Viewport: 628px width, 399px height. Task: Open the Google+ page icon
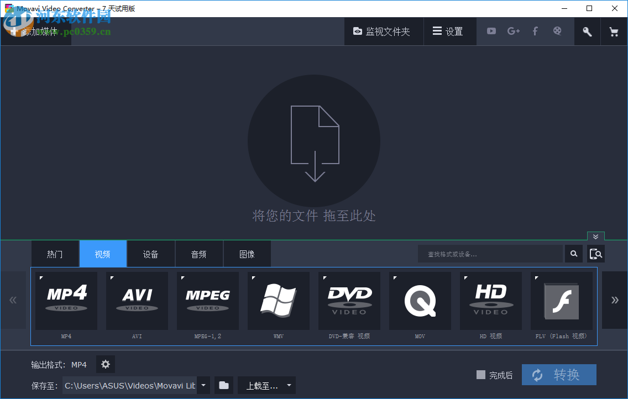point(513,31)
